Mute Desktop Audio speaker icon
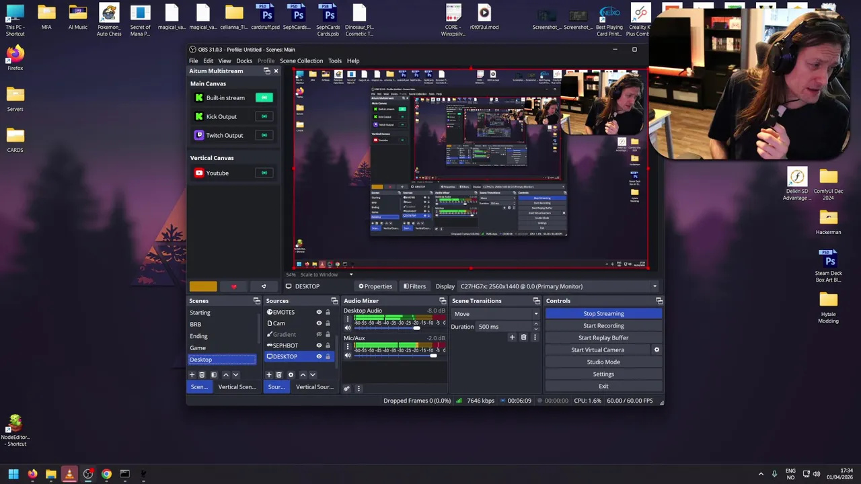This screenshot has width=861, height=484. 348,328
